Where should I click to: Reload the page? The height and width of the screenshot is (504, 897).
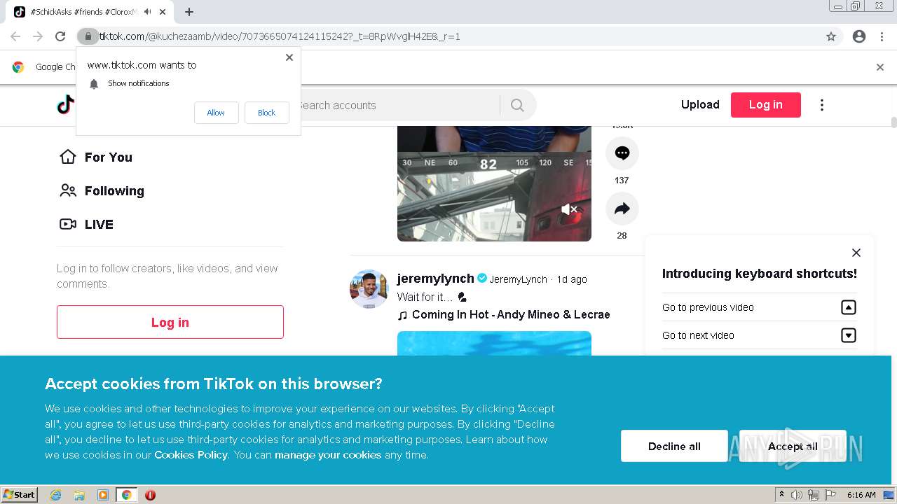pyautogui.click(x=60, y=36)
